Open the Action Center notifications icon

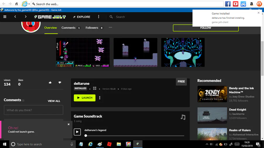tap(258, 144)
